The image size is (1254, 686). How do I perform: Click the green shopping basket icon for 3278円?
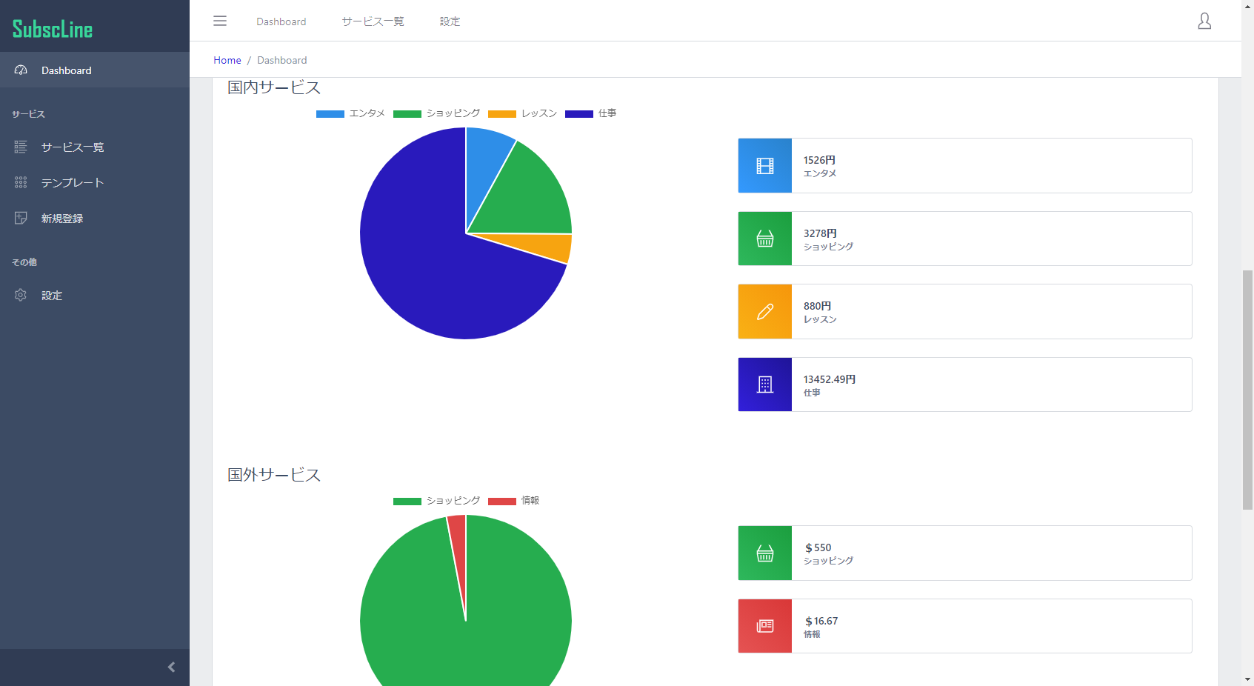point(765,239)
